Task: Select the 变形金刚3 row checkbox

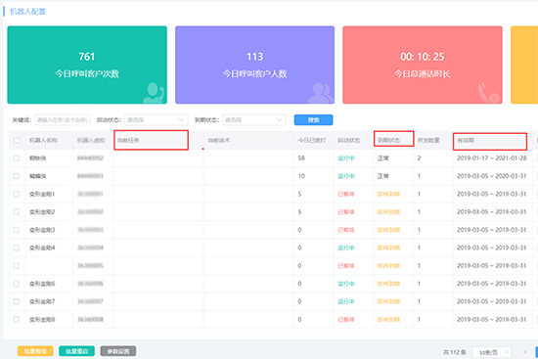Action: 16,230
